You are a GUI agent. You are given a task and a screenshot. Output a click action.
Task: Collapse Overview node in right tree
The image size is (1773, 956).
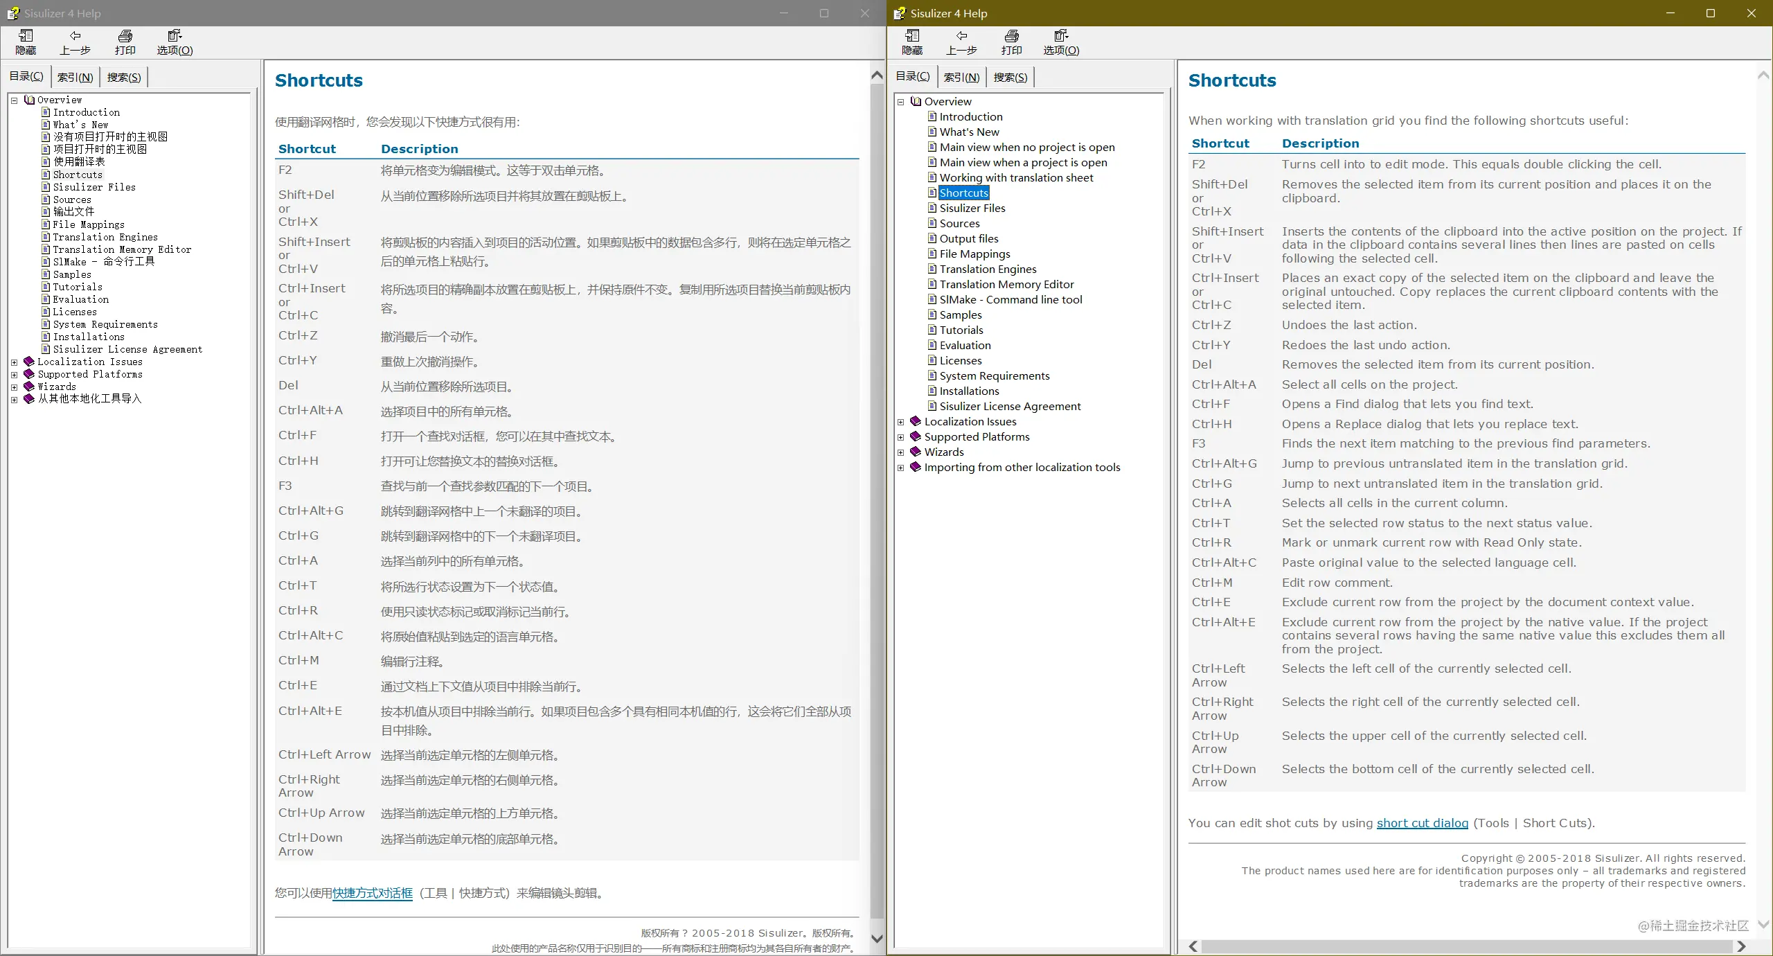click(901, 102)
